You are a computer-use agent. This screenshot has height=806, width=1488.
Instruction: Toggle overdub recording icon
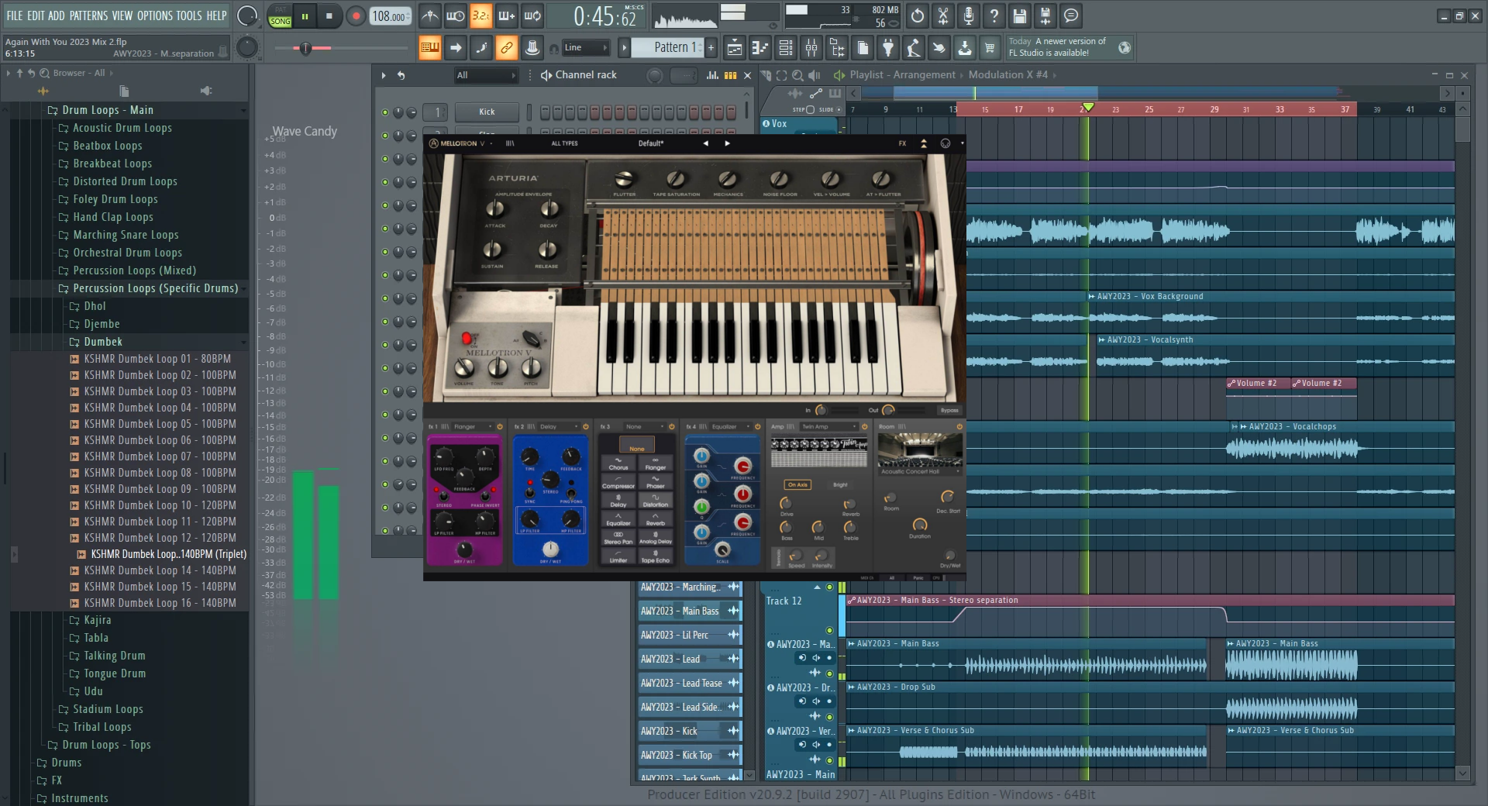click(x=507, y=15)
